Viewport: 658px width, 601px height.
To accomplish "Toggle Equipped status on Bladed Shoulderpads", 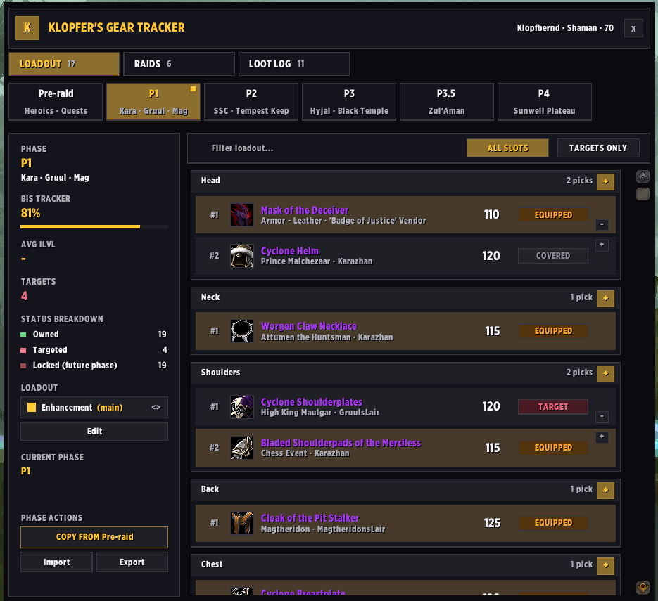I will [553, 448].
